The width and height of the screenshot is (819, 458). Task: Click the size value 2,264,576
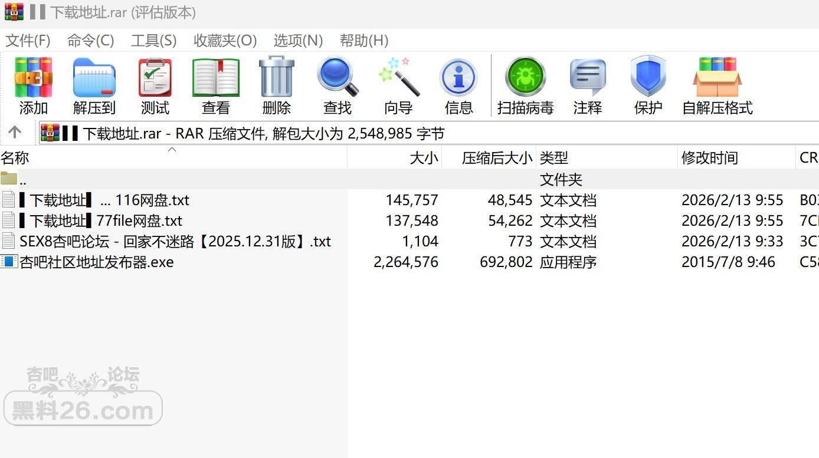(x=406, y=262)
